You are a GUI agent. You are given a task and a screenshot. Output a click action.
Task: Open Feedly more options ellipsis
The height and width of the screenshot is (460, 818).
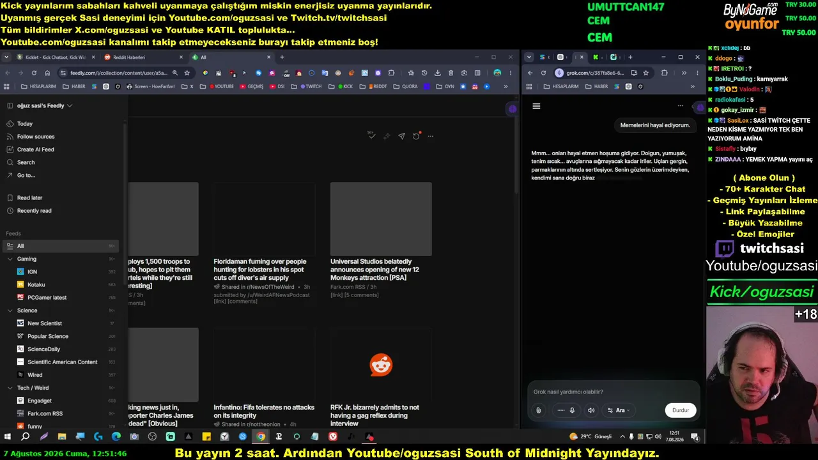[431, 136]
